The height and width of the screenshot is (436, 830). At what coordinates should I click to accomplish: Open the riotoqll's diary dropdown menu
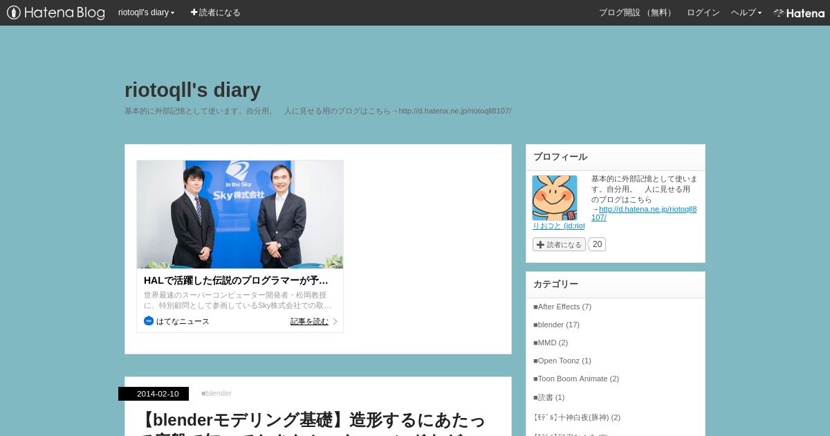click(146, 12)
